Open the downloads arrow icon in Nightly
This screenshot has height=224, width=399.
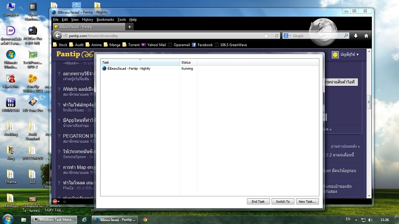coord(356,36)
